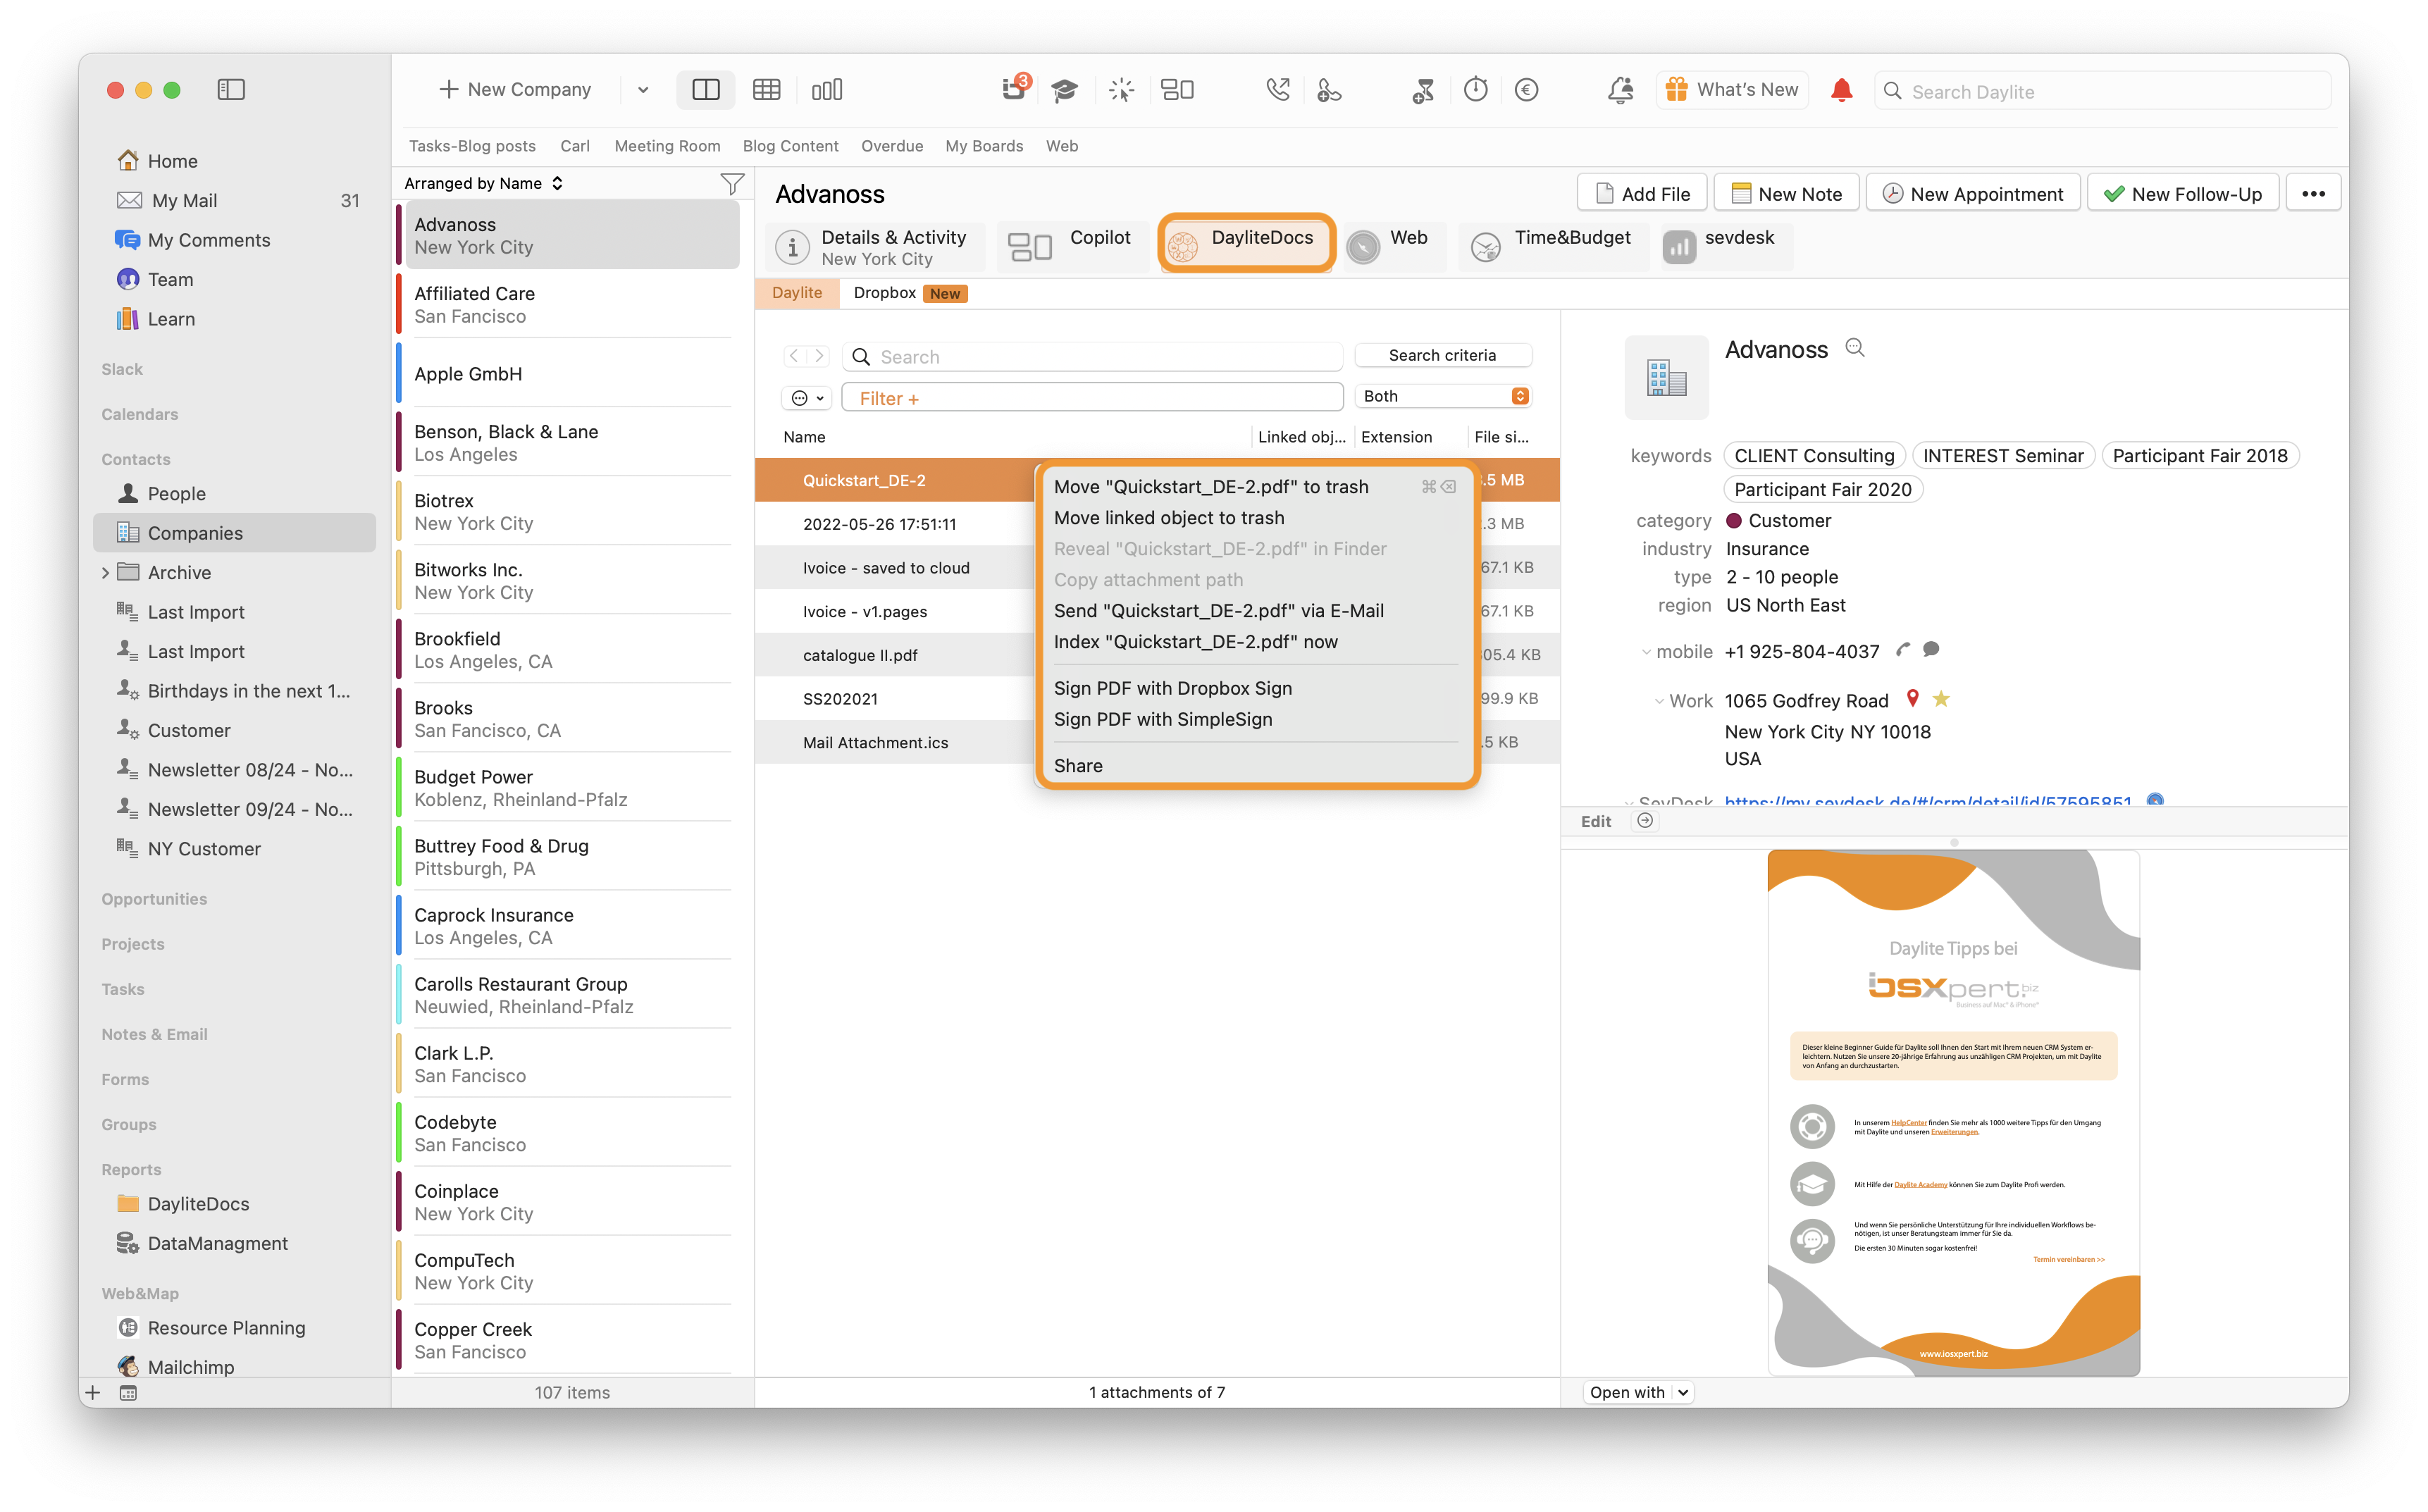
Task: Create a New Follow-Up
Action: [x=2183, y=193]
